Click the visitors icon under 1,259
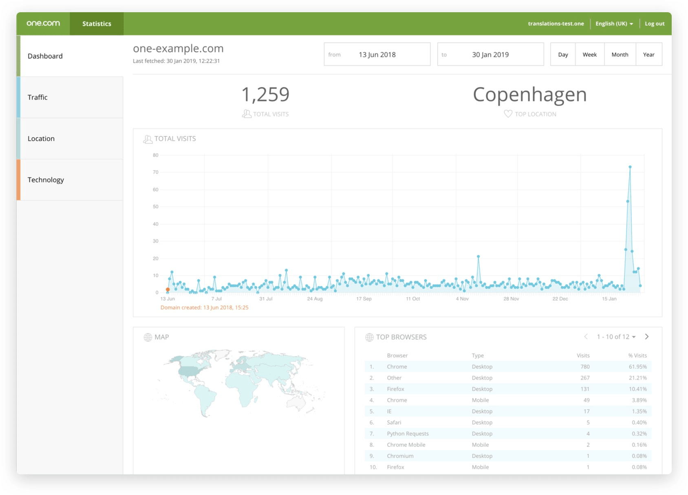 [247, 114]
